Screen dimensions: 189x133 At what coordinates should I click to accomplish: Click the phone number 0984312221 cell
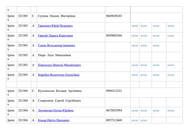click(x=114, y=91)
